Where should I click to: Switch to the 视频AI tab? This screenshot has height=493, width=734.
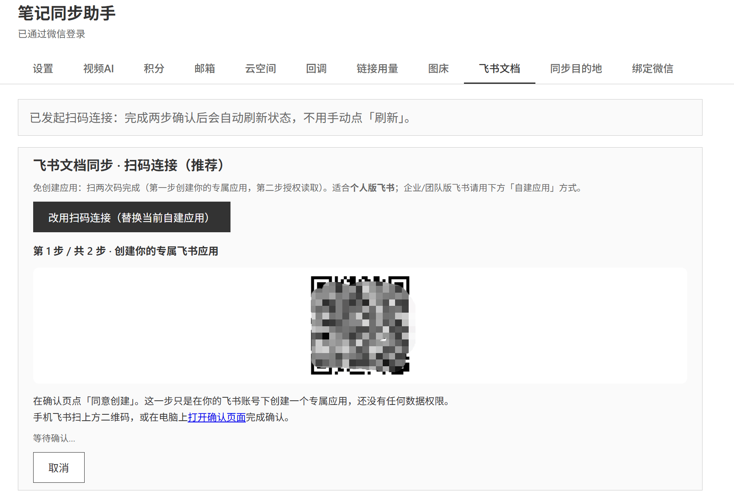click(x=98, y=68)
